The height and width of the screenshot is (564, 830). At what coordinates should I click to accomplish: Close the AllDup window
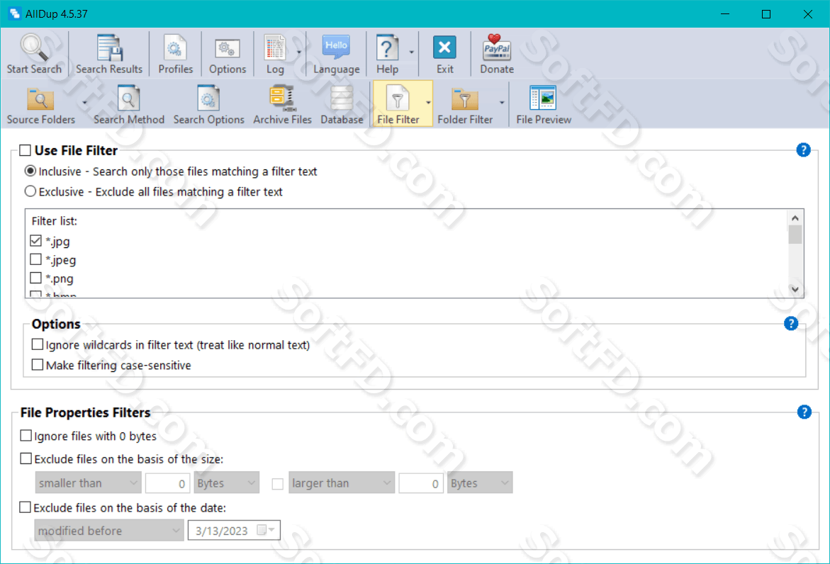point(808,13)
